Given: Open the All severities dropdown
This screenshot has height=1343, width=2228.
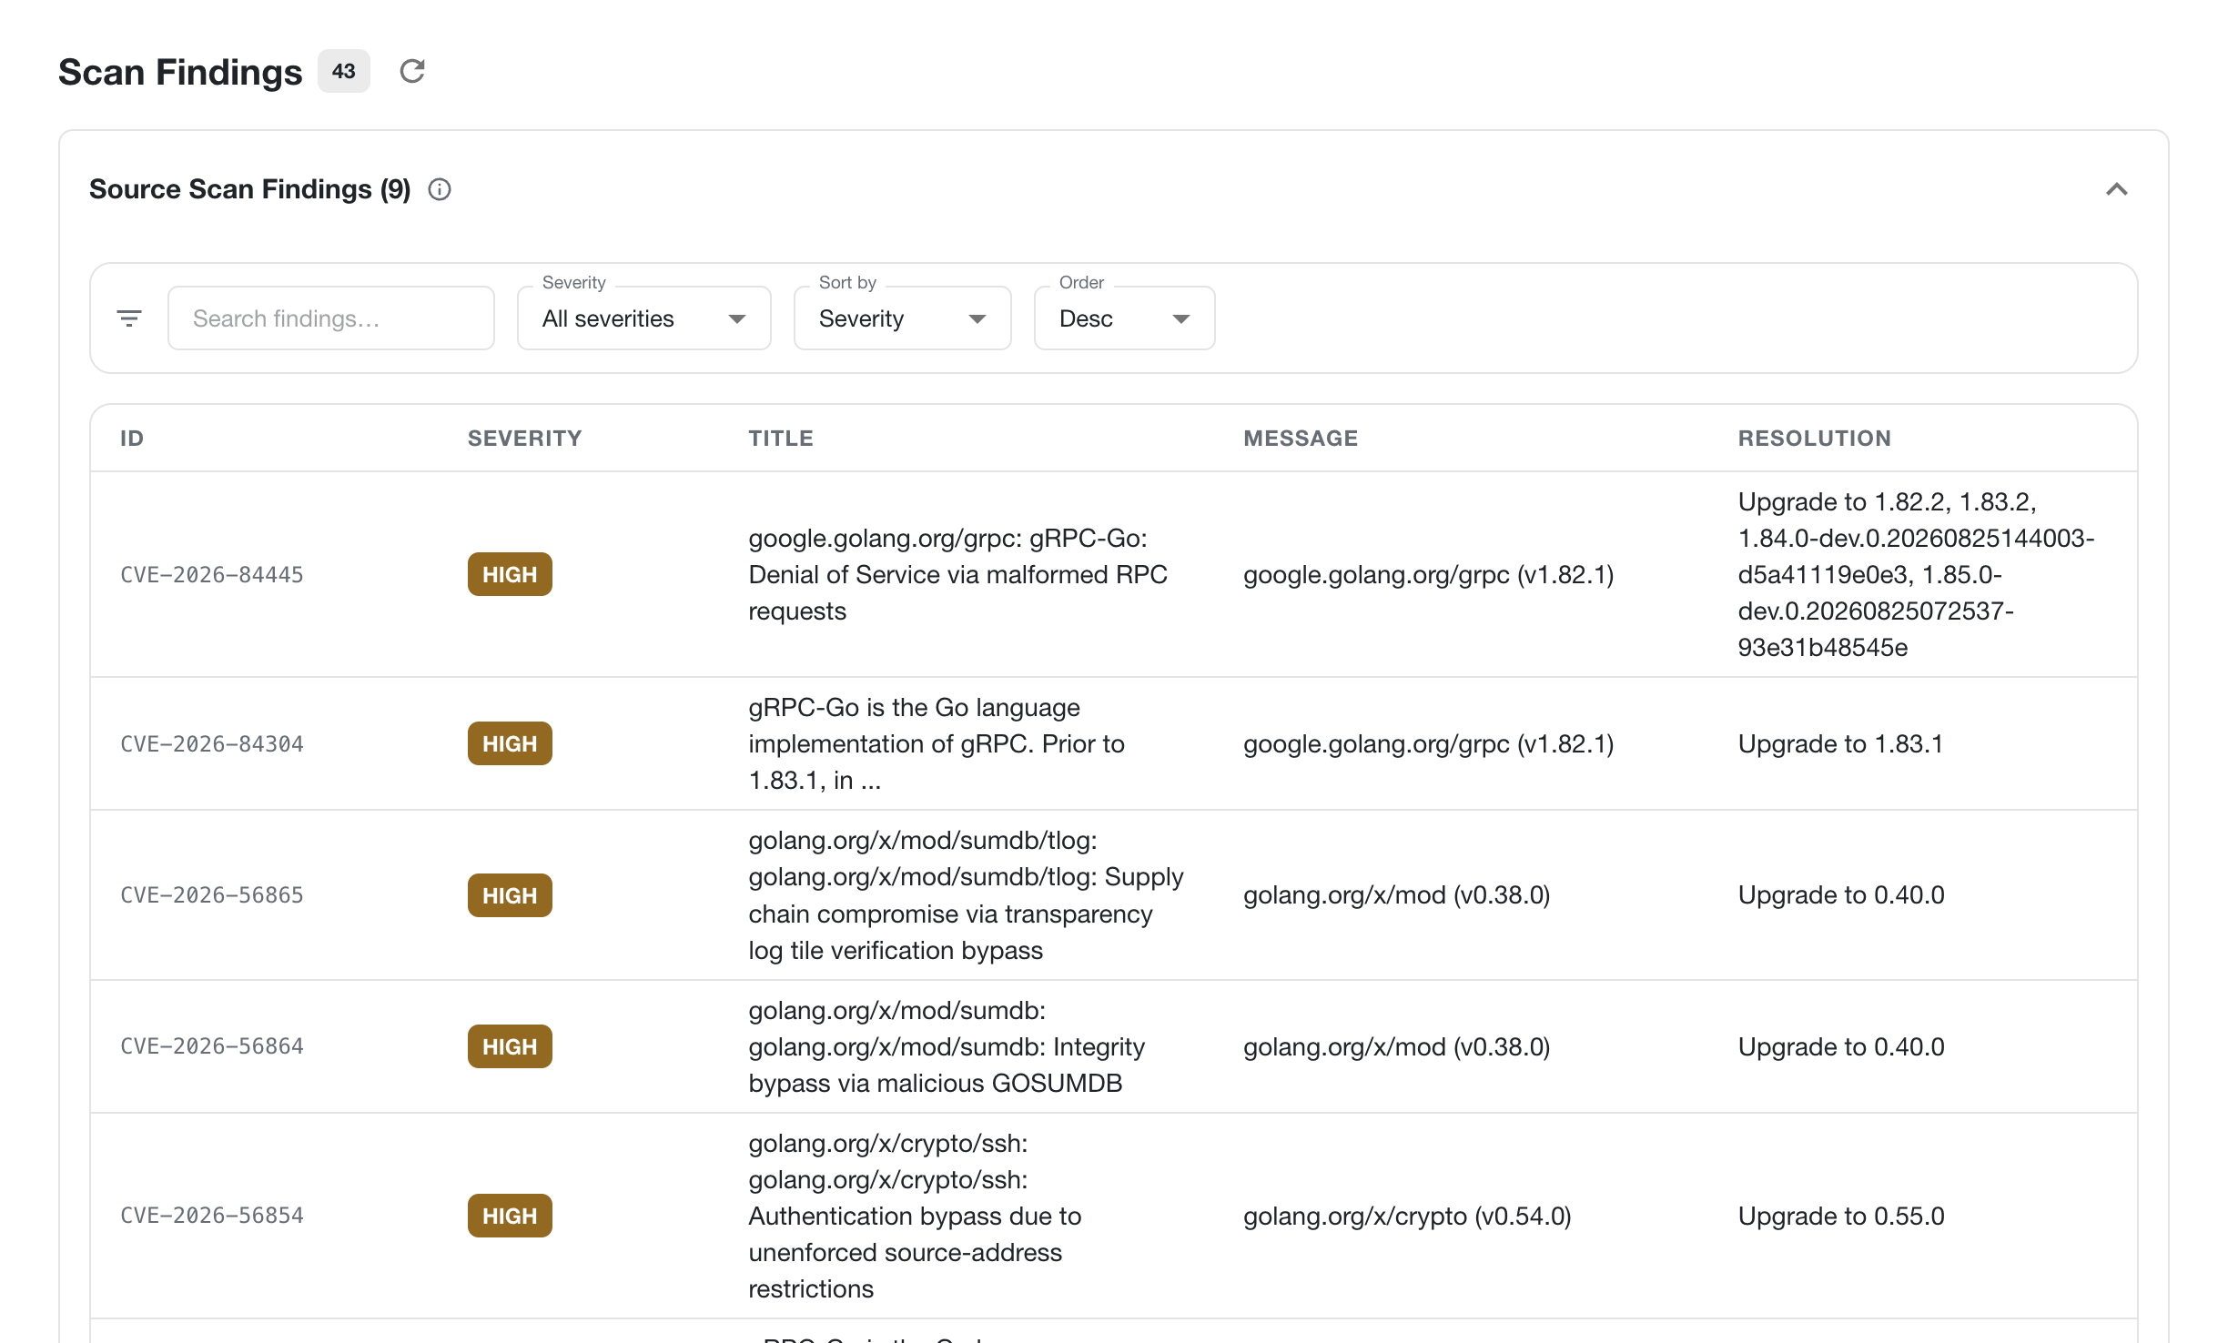Looking at the screenshot, I should 644,318.
